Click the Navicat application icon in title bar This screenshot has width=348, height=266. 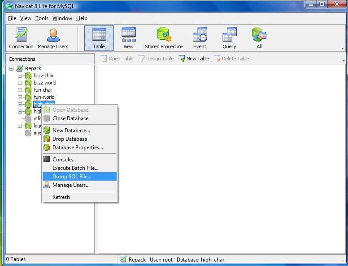[9, 6]
